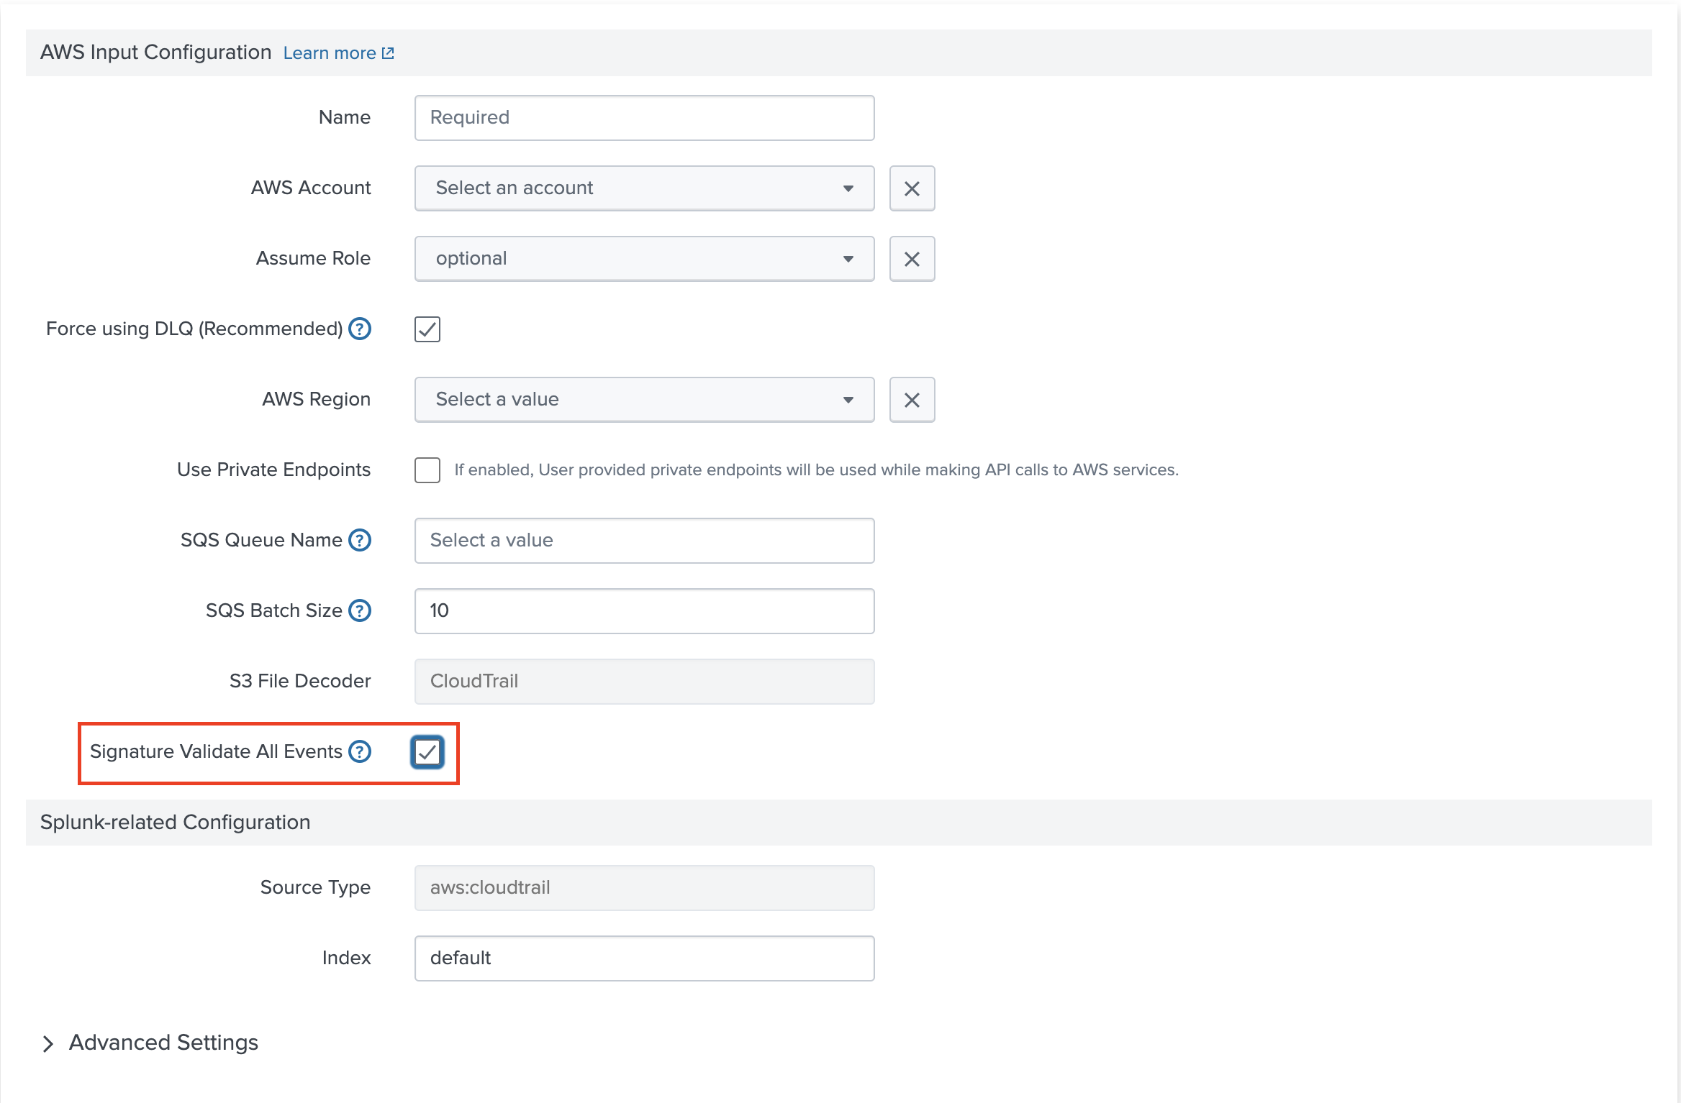Image resolution: width=1681 pixels, height=1103 pixels.
Task: Open Signature Validate All Events help tooltip
Action: tap(359, 752)
